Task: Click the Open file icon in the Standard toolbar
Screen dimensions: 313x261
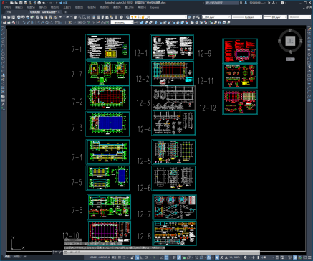Action: (x=9, y=17)
